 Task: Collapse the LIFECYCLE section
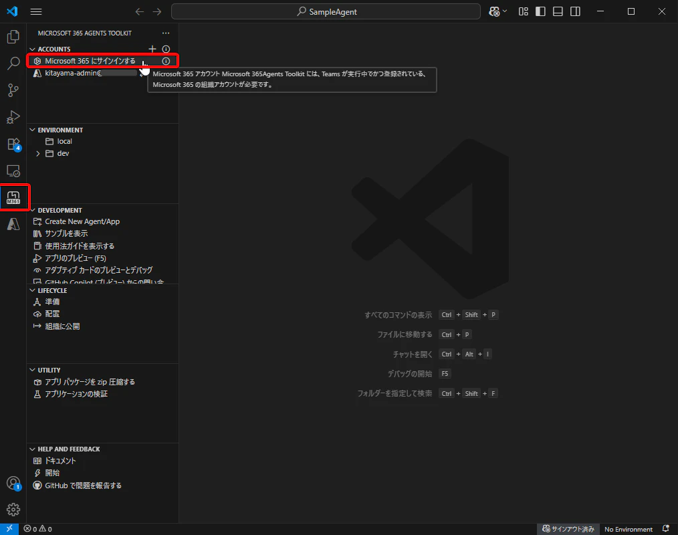[x=33, y=290]
